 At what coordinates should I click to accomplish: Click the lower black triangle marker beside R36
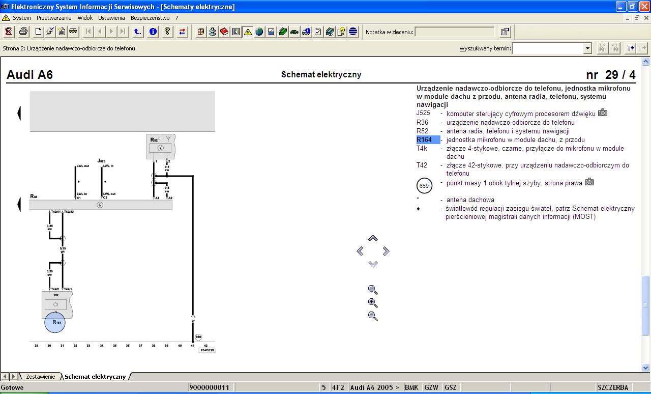(19, 205)
